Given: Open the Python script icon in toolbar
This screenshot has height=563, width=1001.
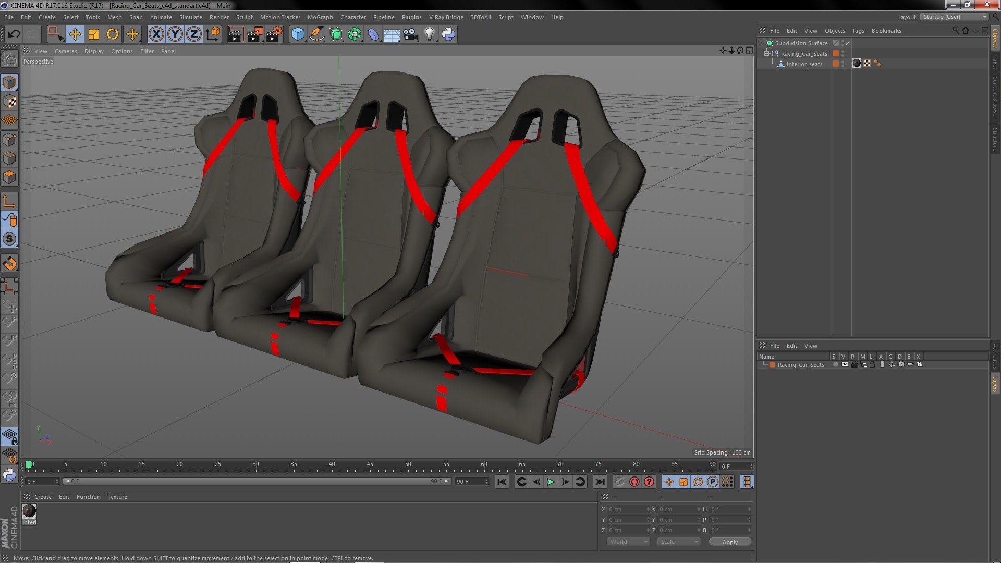Looking at the screenshot, I should click(448, 34).
